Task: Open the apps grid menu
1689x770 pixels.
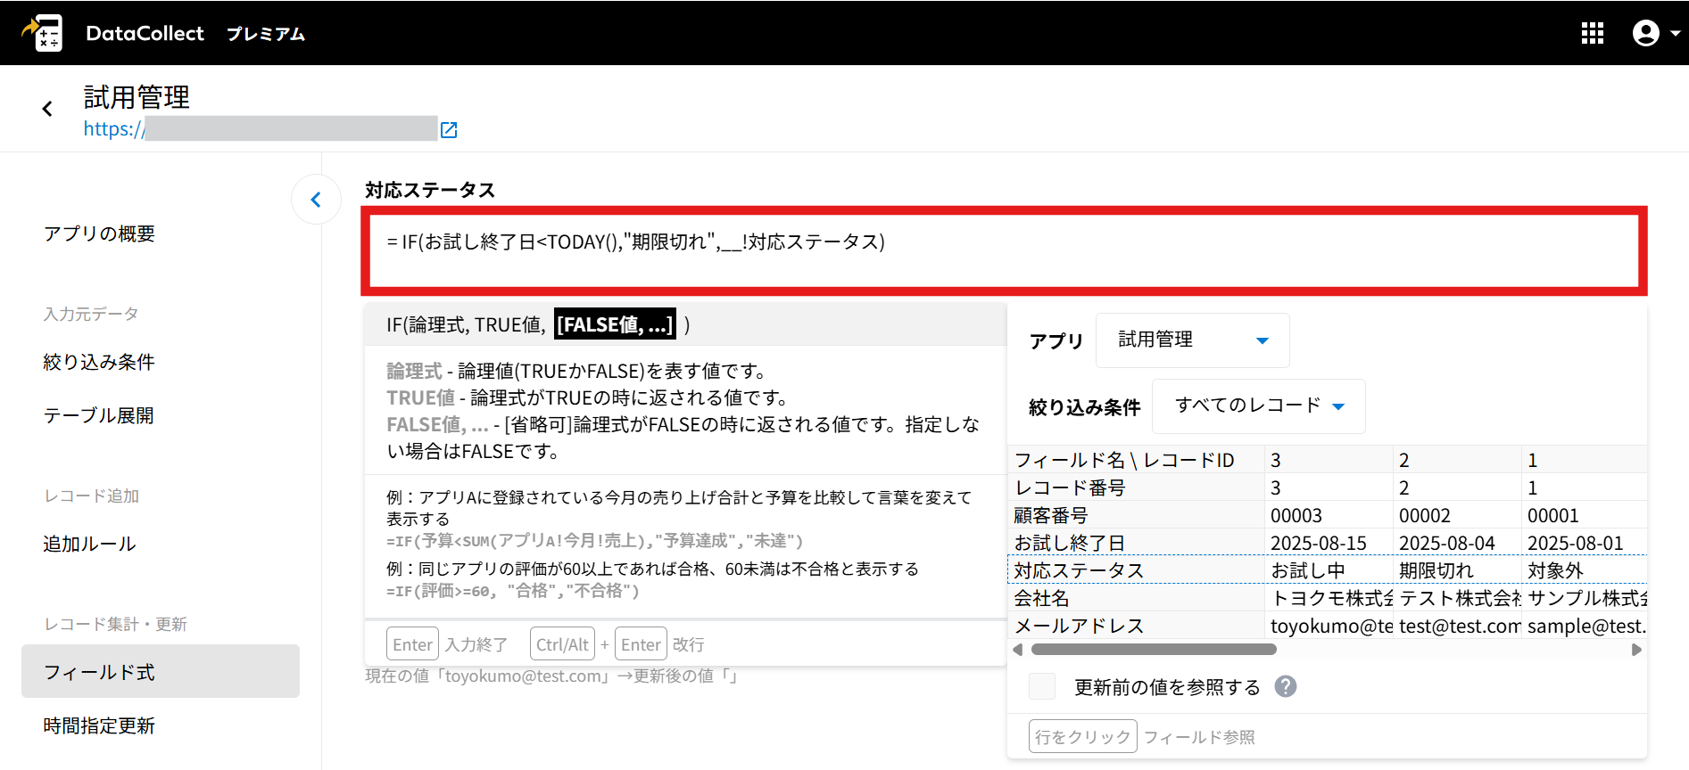Action: click(x=1592, y=33)
